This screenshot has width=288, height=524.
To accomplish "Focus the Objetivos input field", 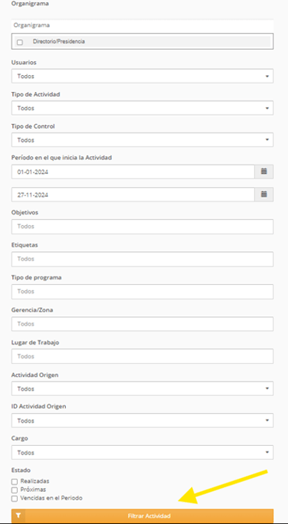I will pos(142,227).
